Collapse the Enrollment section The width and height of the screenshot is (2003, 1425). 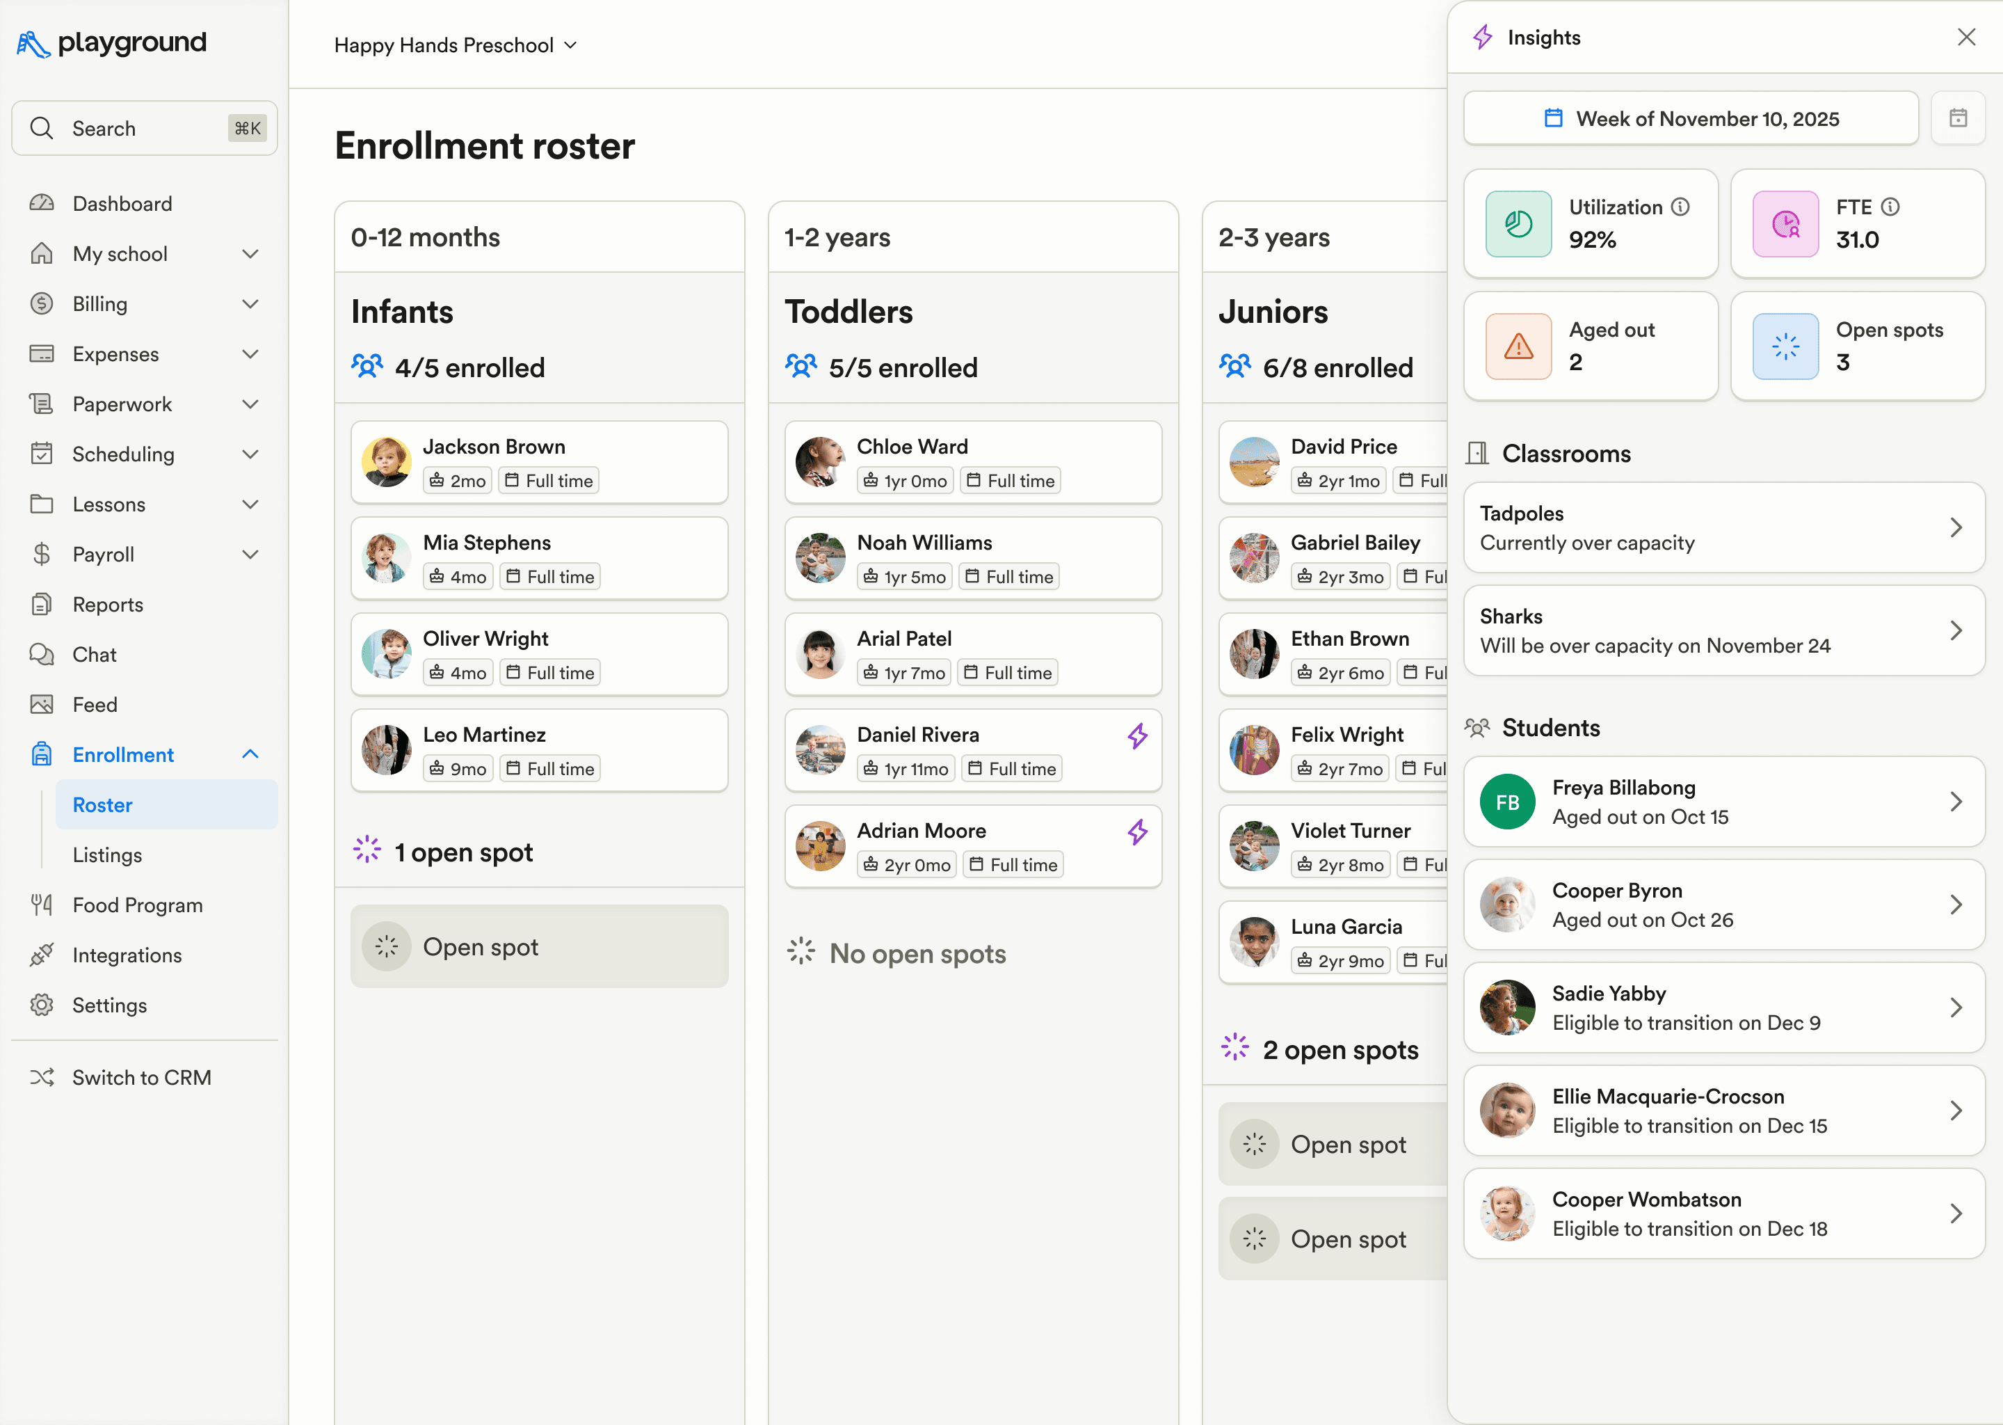(x=251, y=754)
